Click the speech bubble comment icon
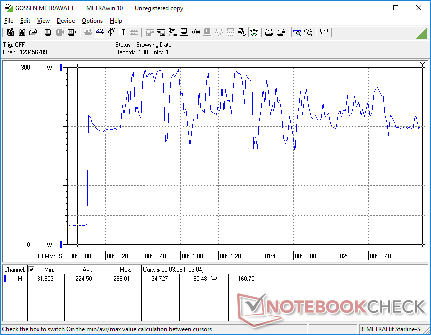The height and width of the screenshot is (335, 431). pos(324,32)
